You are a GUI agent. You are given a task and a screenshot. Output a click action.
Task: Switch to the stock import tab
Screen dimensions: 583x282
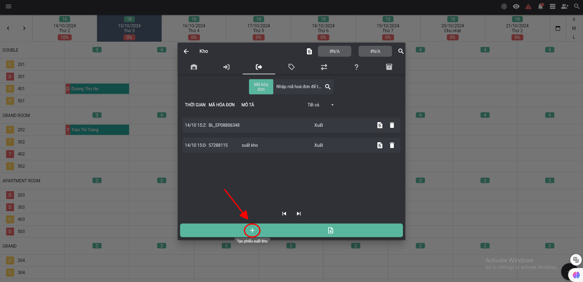pos(227,67)
